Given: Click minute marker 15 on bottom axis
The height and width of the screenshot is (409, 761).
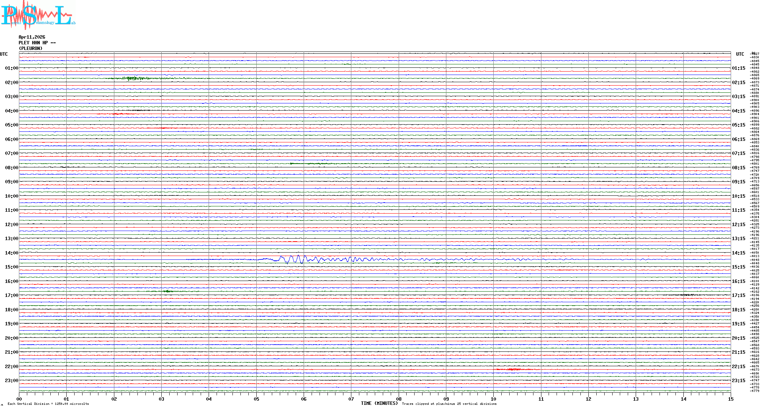Looking at the screenshot, I should click(x=730, y=399).
